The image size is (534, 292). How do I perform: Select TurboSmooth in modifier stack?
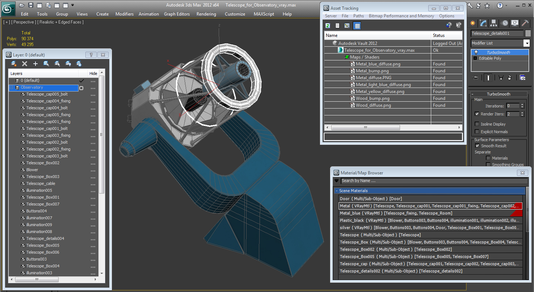[x=498, y=52]
